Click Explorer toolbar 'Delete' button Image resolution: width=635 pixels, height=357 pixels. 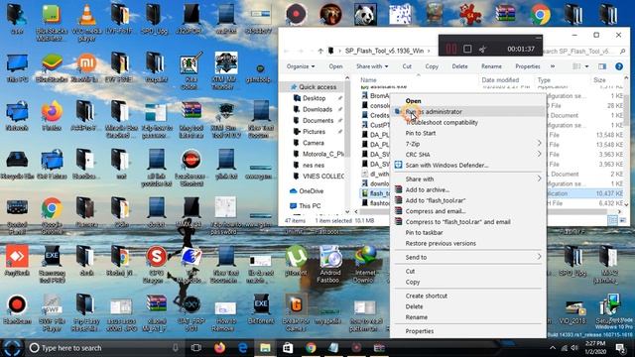[459, 66]
